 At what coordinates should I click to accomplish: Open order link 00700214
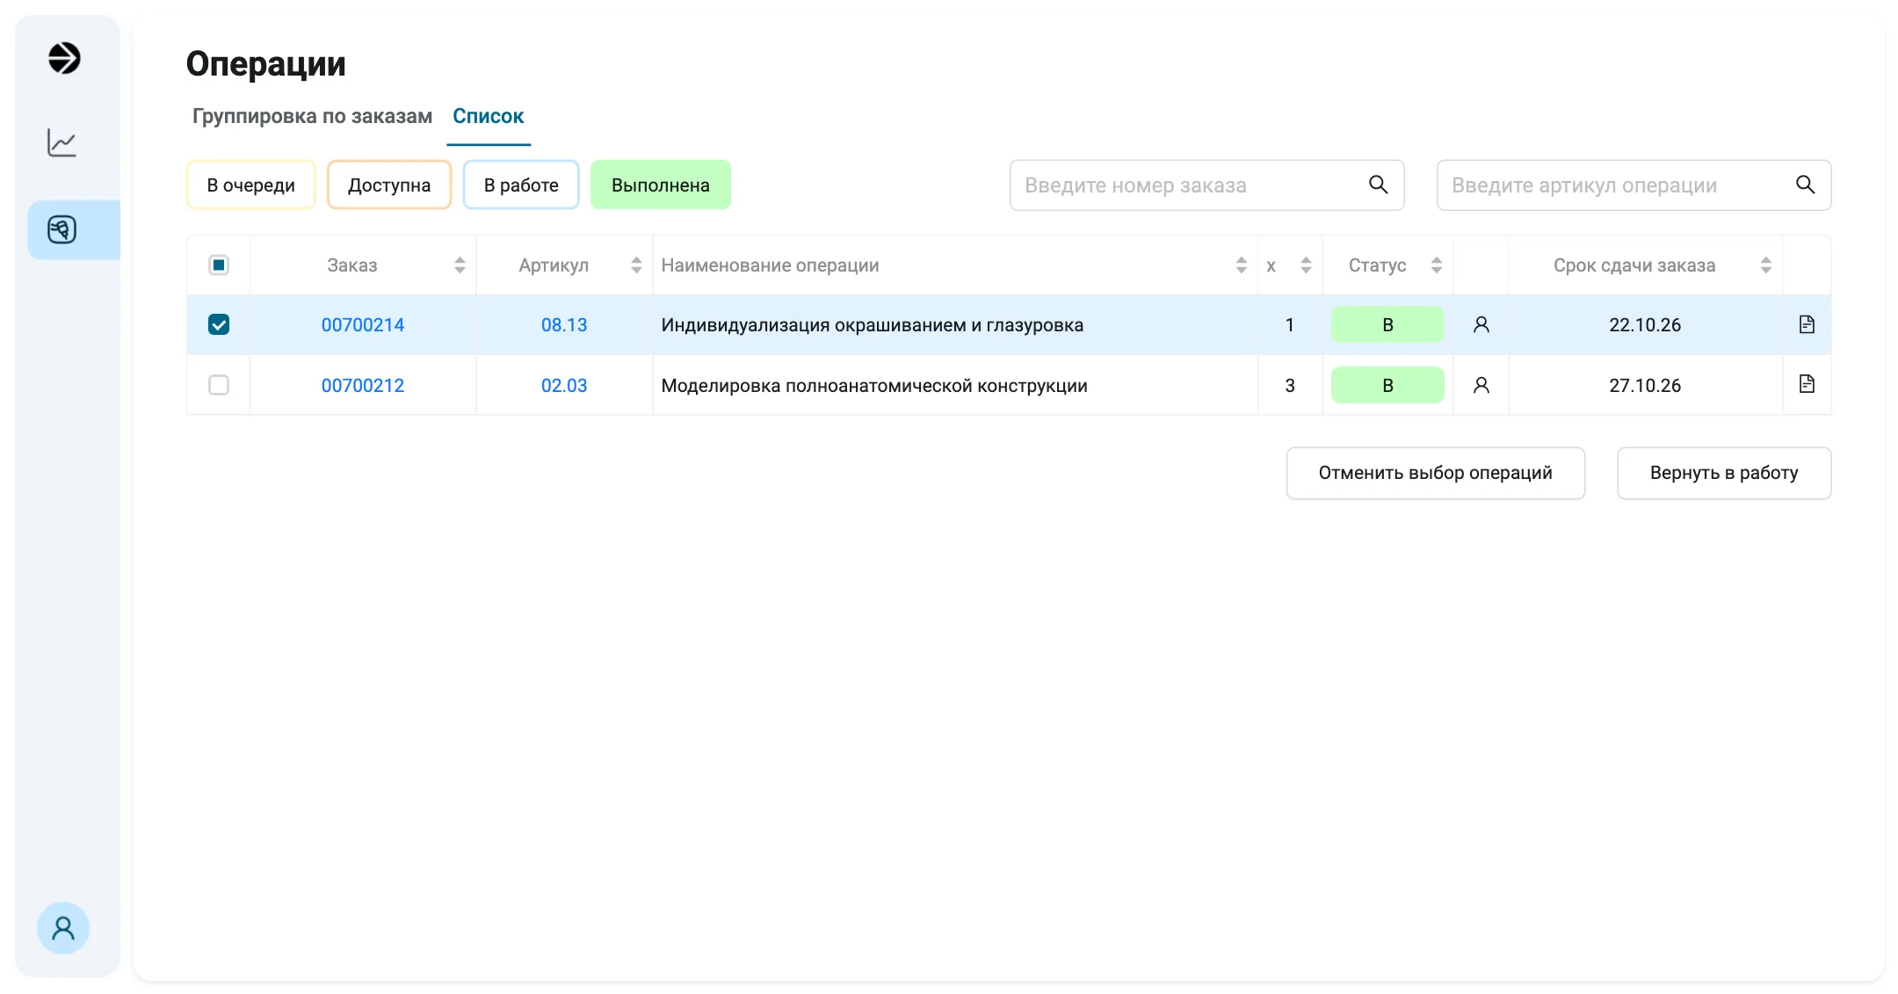[x=363, y=325]
